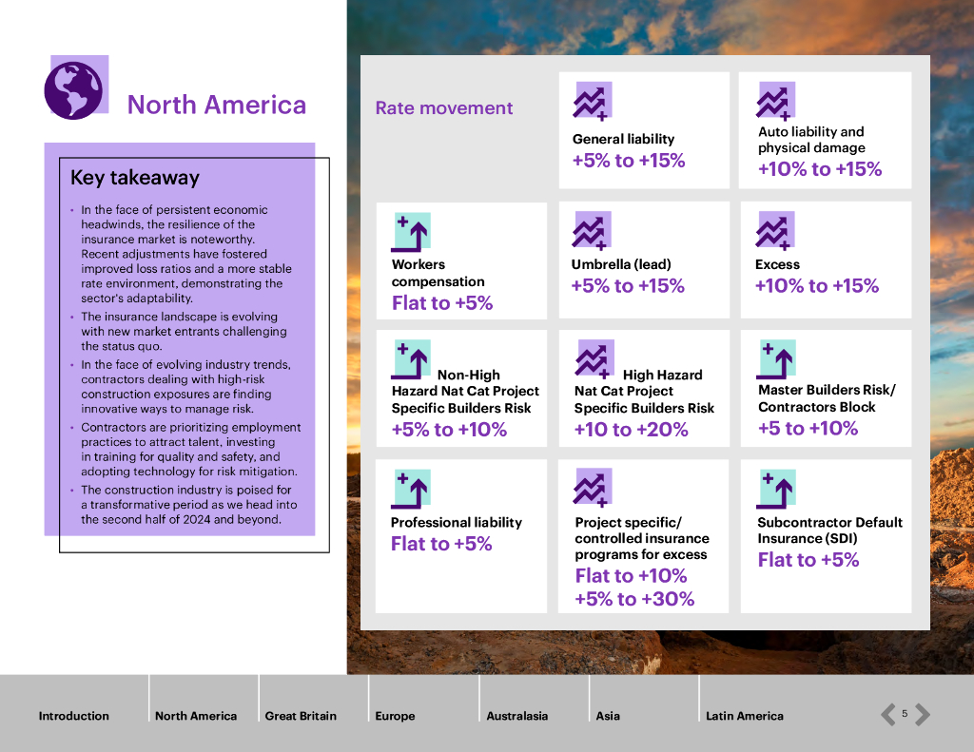Click the page number 5 indicator
This screenshot has height=752, width=974.
pyautogui.click(x=905, y=714)
